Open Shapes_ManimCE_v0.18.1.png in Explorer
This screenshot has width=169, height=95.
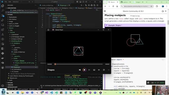coord(25,63)
